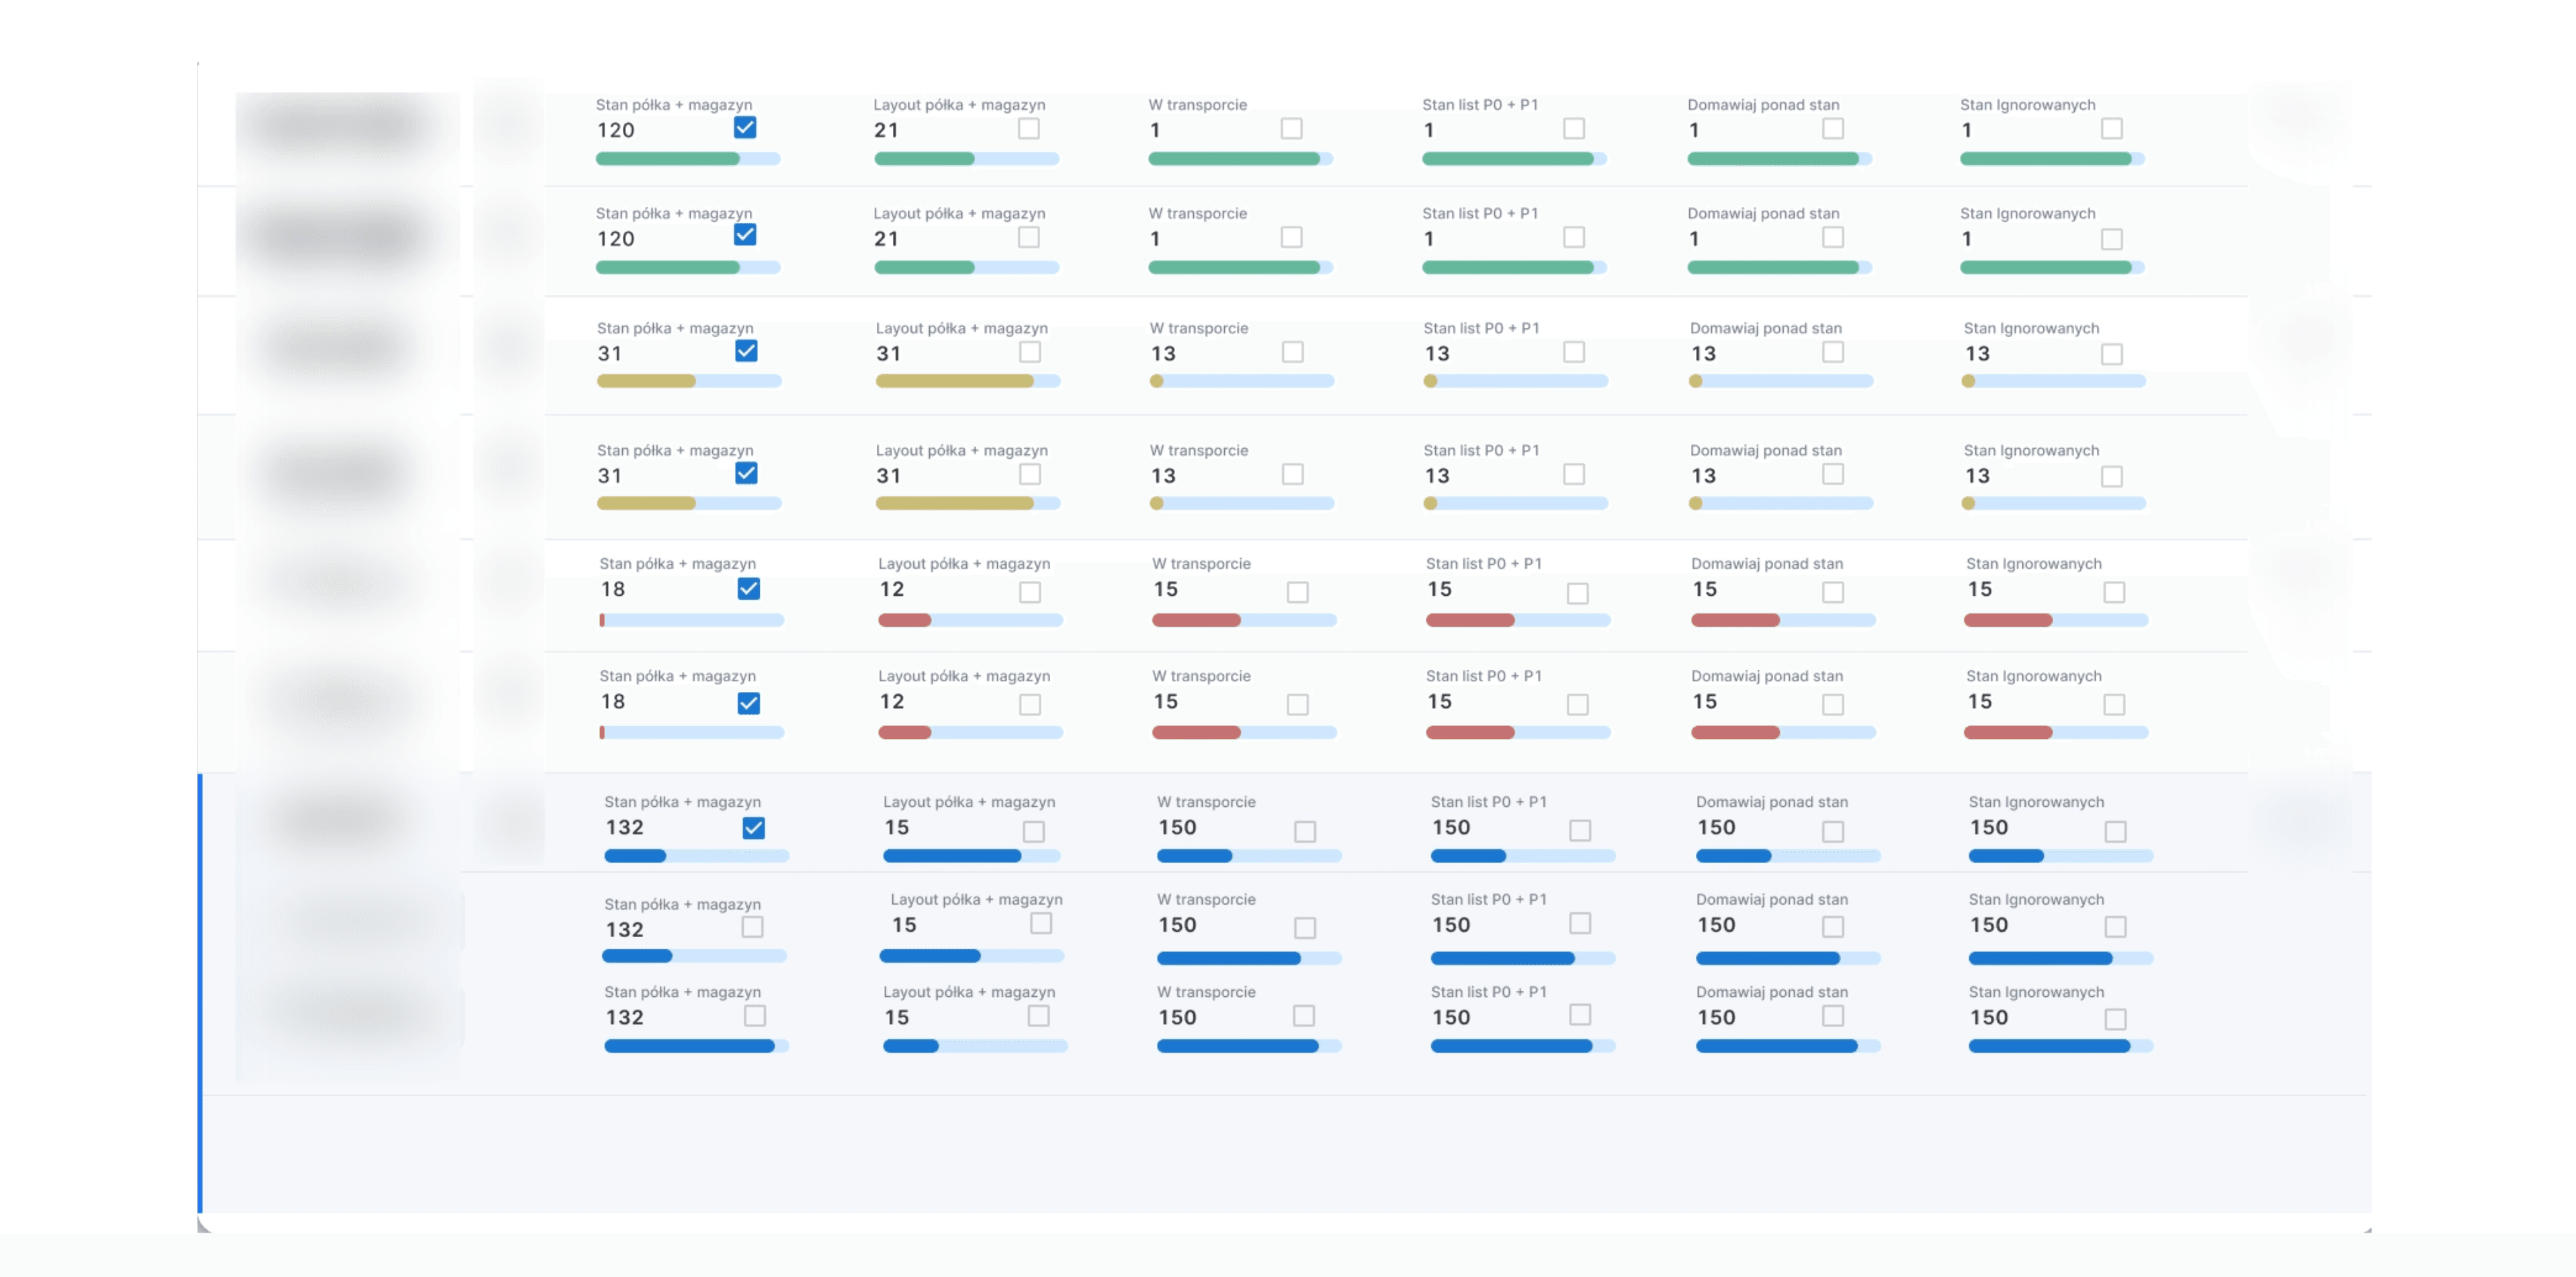Check Stan półka + magazyn in middle 132 row
The image size is (2576, 1277).
pos(753,927)
